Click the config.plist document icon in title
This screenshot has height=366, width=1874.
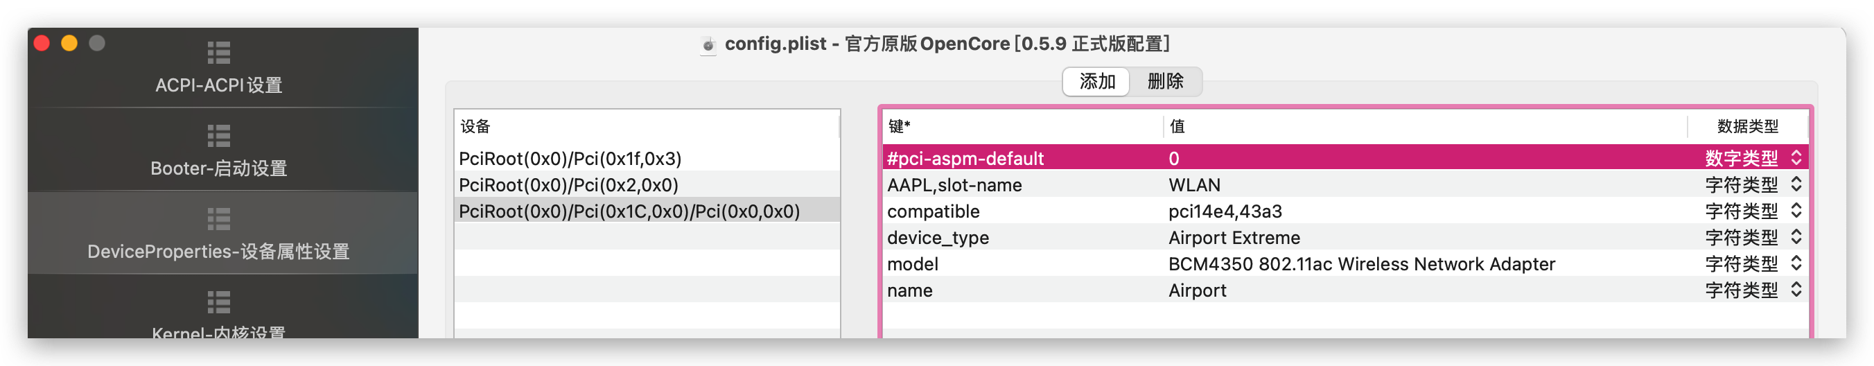pos(708,44)
